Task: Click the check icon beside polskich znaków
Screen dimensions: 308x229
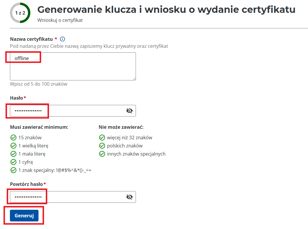Action: (x=102, y=146)
